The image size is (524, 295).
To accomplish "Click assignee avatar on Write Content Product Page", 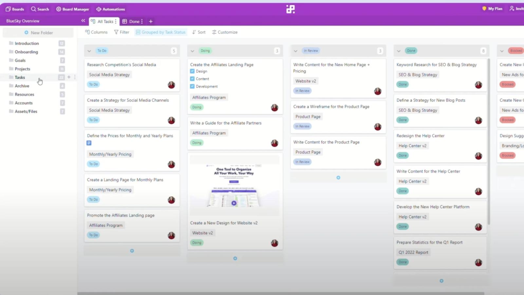I will [x=378, y=162].
